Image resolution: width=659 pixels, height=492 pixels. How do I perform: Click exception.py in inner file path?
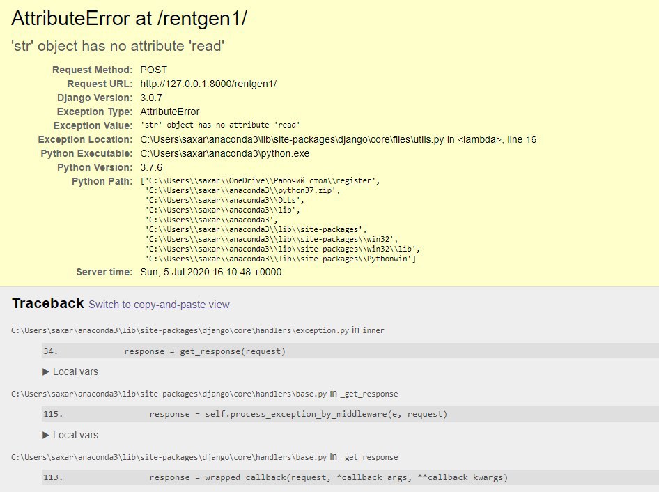coord(198,330)
